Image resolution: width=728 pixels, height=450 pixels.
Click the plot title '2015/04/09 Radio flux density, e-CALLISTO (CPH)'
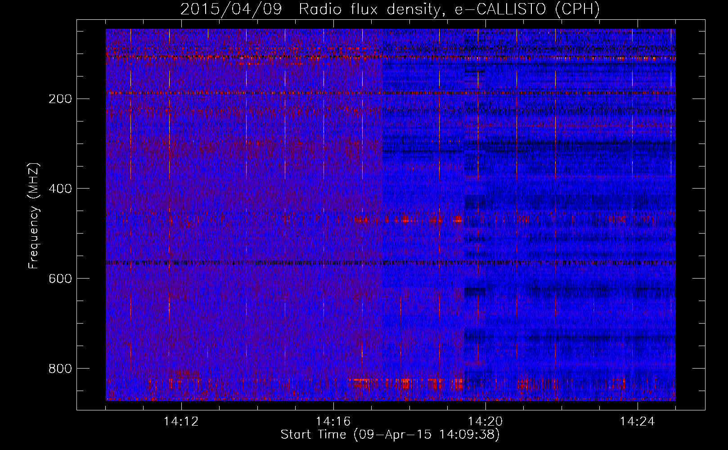pyautogui.click(x=390, y=9)
